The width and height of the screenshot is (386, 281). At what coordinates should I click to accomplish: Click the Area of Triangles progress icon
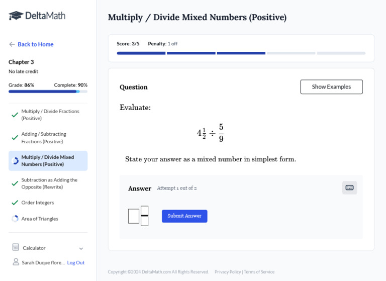coord(15,219)
